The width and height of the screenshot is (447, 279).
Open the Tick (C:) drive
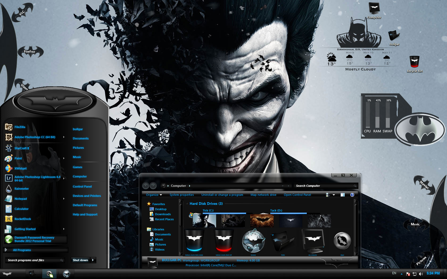[x=208, y=210]
